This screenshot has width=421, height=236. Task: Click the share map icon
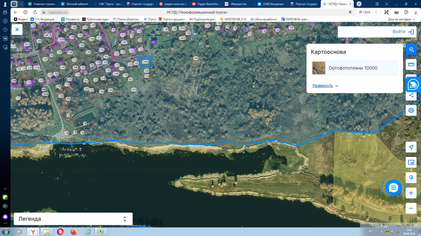(x=411, y=95)
